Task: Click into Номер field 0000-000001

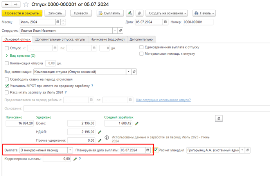Action: [x=198, y=22]
